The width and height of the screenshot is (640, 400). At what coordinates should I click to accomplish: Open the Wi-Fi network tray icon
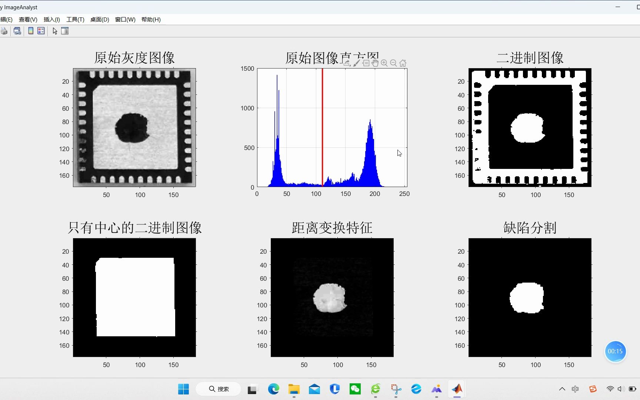[610, 389]
